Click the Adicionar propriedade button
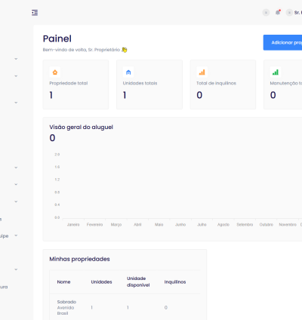This screenshot has width=302, height=320. [282, 42]
